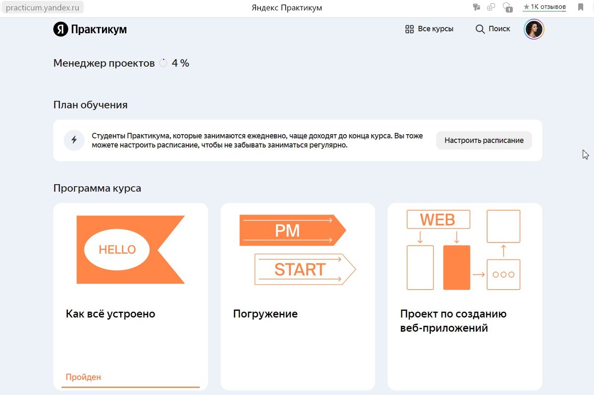
Task: Click the browser translate page icon
Action: pos(477,7)
